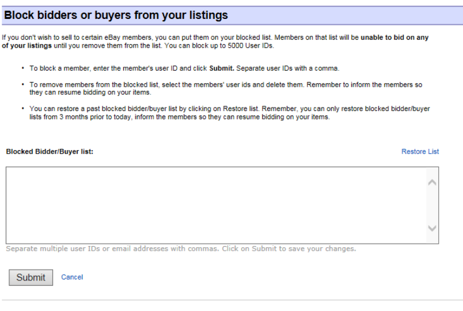This screenshot has width=463, height=311.
Task: Click the Cancel link
Action: click(x=72, y=277)
